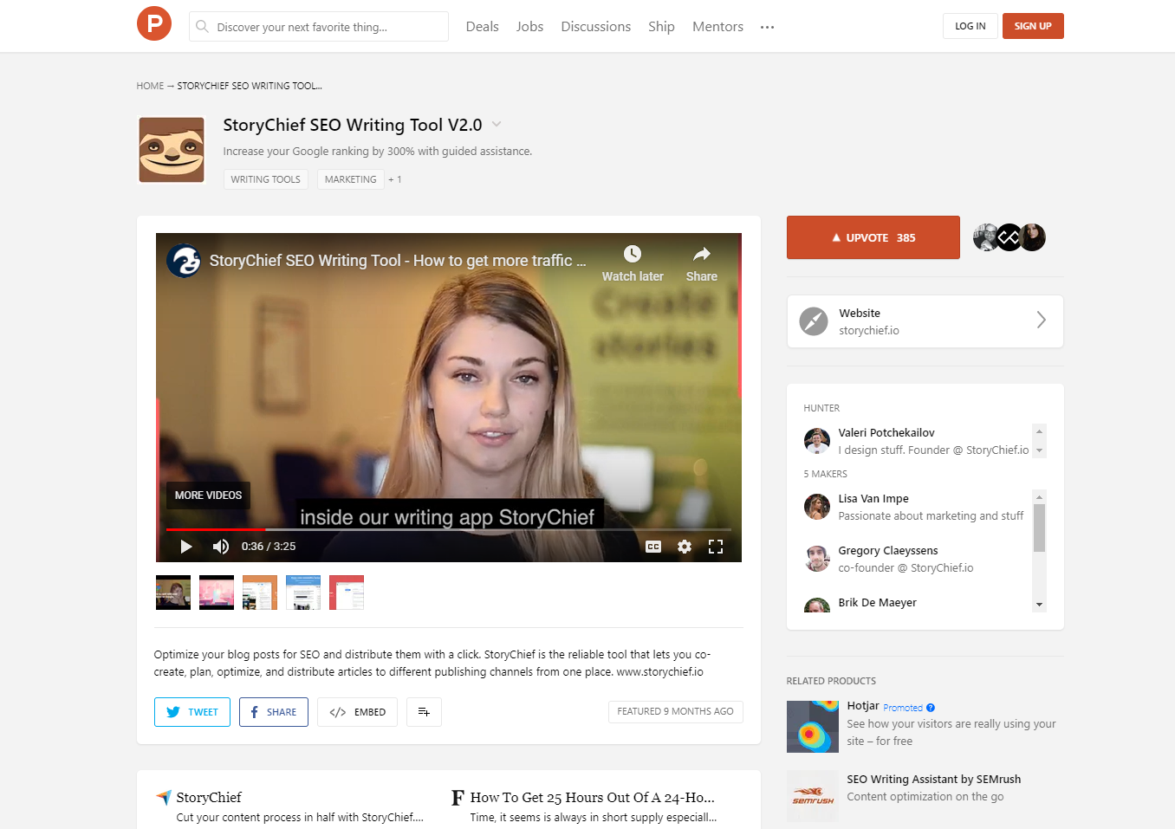The image size is (1175, 829).
Task: Click the Promoted info question mark icon
Action: pyautogui.click(x=931, y=708)
